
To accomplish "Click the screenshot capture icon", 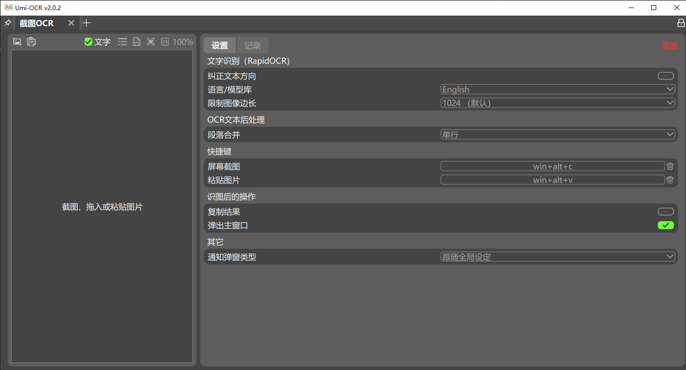I will pyautogui.click(x=17, y=42).
